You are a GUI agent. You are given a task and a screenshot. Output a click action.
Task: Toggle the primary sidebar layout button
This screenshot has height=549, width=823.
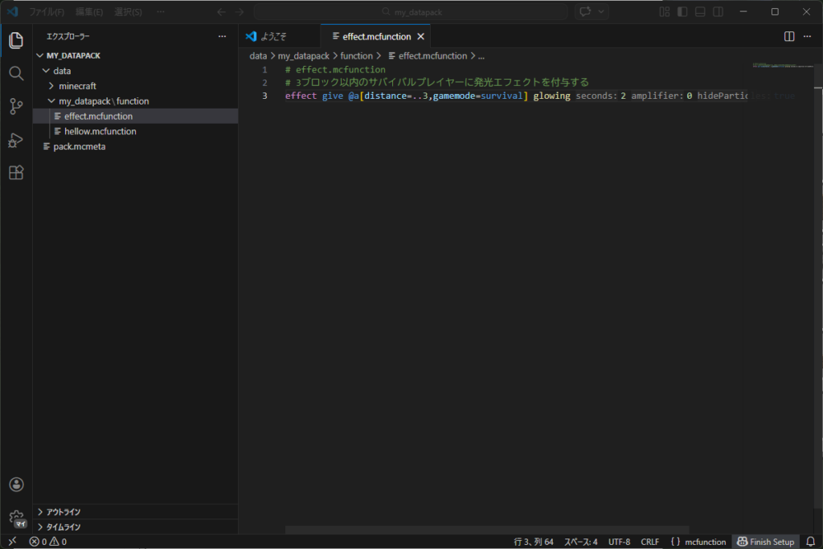pyautogui.click(x=682, y=12)
